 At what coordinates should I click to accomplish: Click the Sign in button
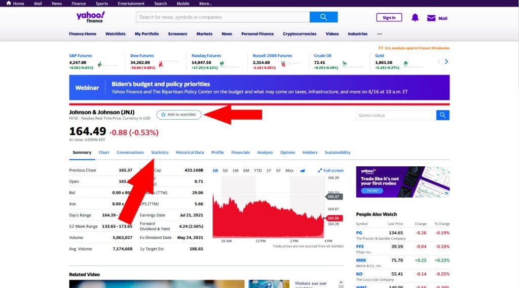389,18
